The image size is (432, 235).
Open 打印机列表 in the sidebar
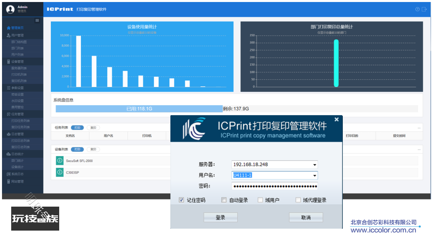19,75
